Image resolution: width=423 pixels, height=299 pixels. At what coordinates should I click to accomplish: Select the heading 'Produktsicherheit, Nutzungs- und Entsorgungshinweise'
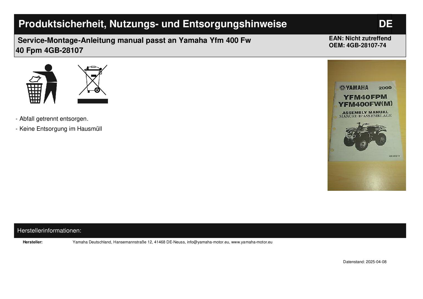click(153, 24)
